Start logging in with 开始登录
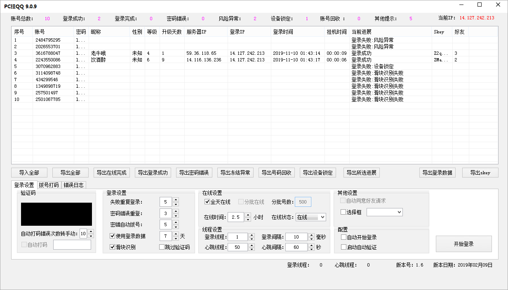 (x=464, y=244)
